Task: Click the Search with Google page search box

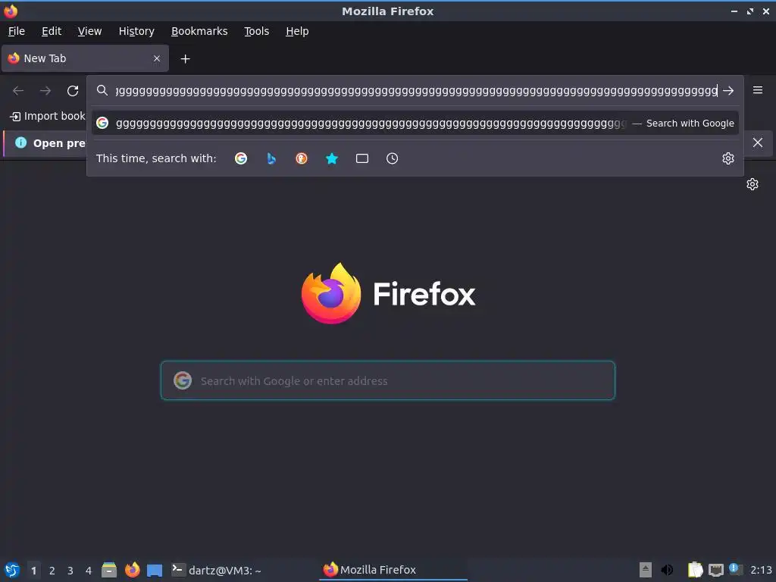Action: (x=388, y=380)
